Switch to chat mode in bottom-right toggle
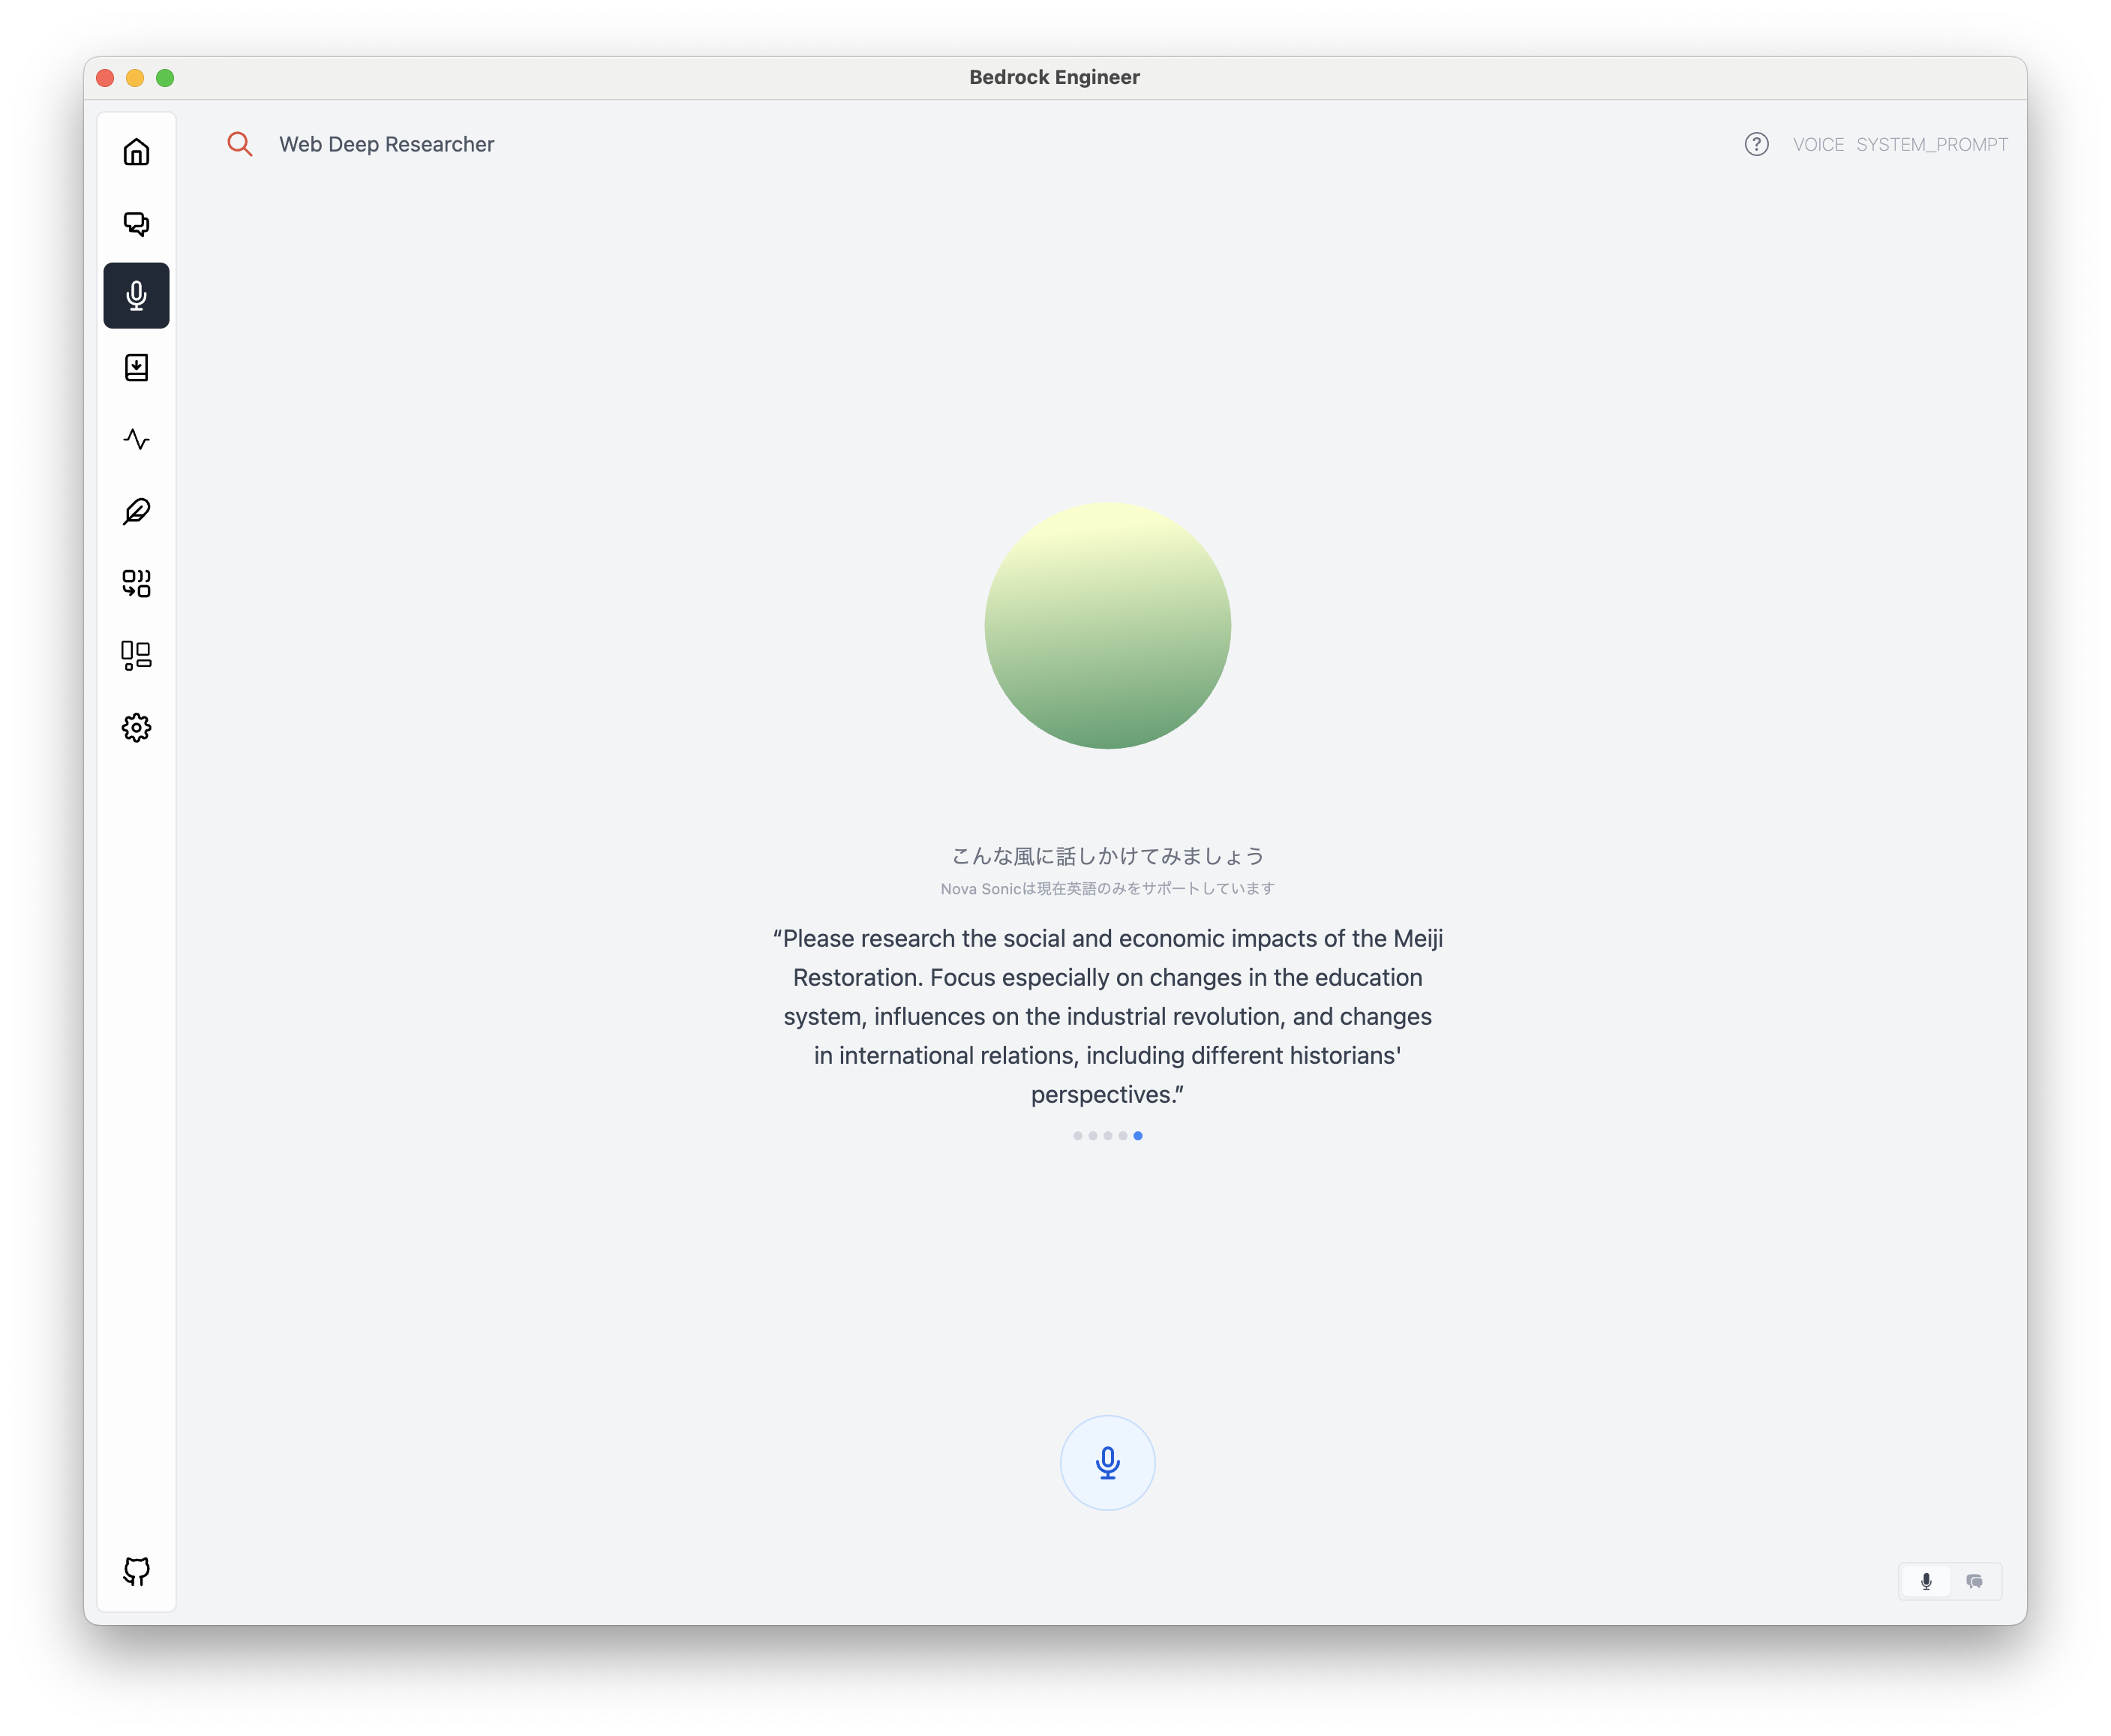The image size is (2111, 1736). point(1974,1581)
